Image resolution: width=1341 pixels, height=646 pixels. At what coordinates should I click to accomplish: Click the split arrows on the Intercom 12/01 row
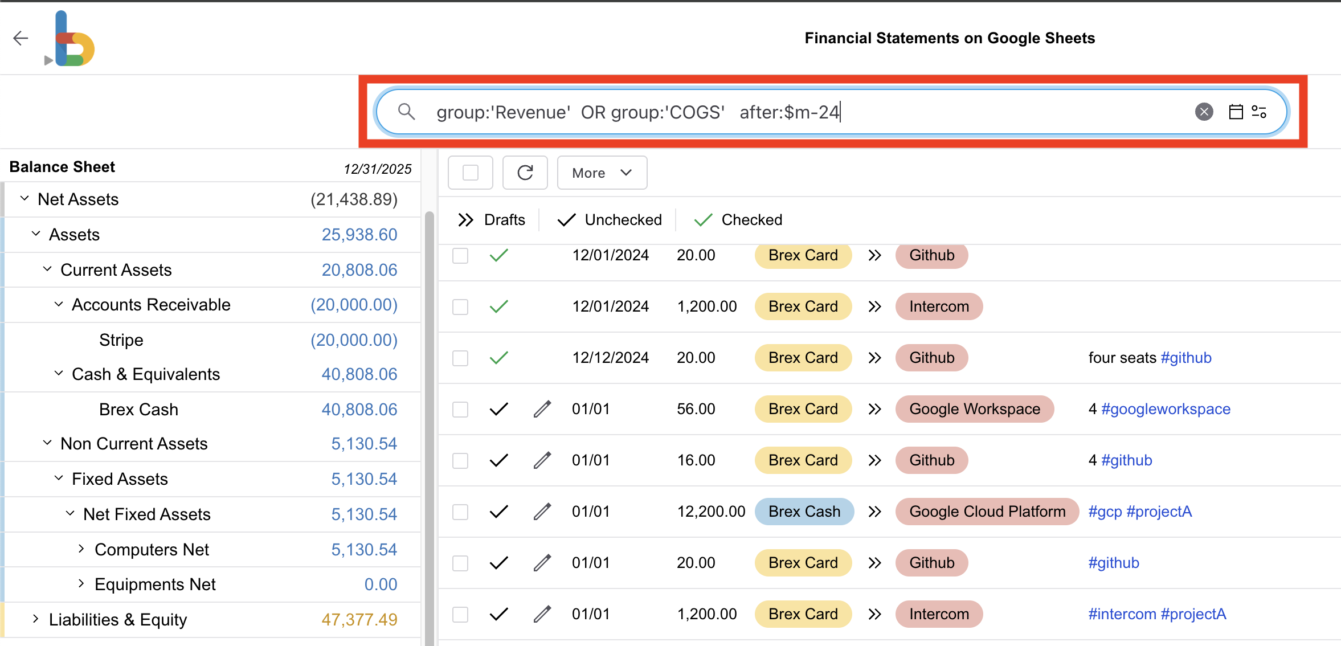point(874,306)
